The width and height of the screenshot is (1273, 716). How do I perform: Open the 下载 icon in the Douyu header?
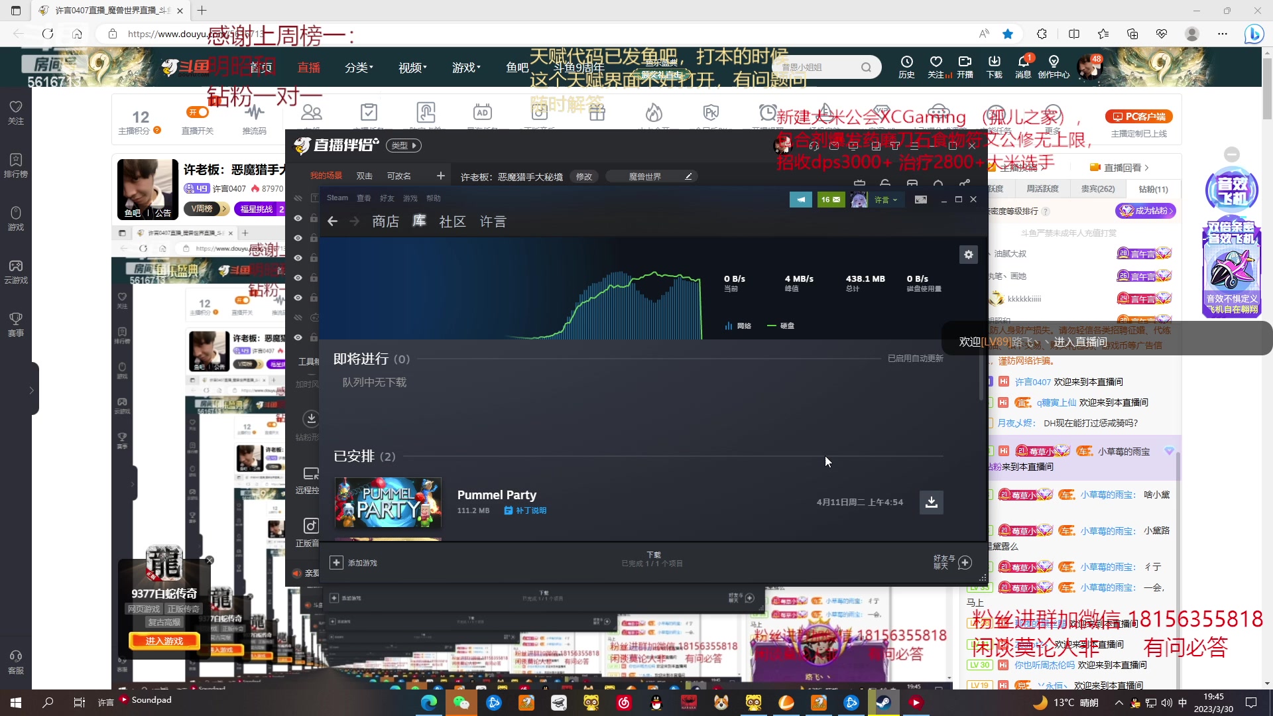pyautogui.click(x=994, y=66)
